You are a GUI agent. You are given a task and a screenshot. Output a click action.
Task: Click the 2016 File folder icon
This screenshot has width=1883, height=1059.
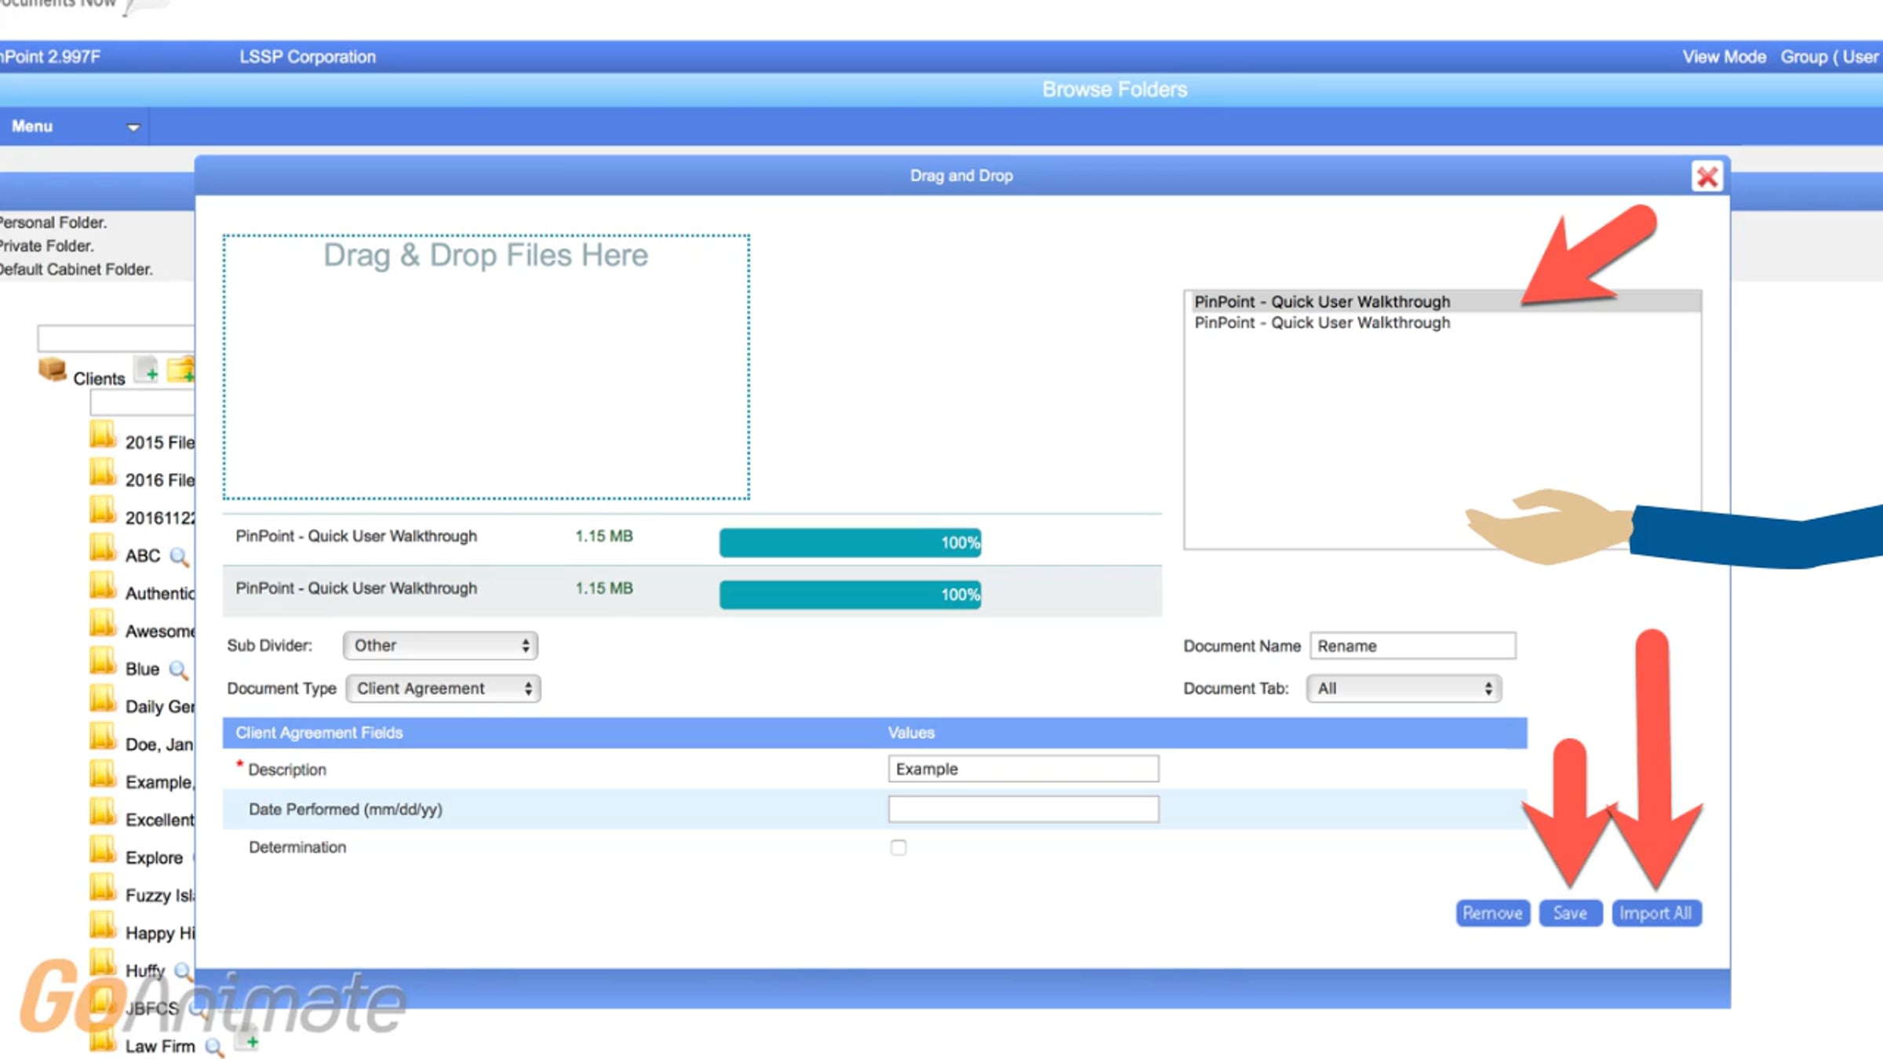(102, 473)
